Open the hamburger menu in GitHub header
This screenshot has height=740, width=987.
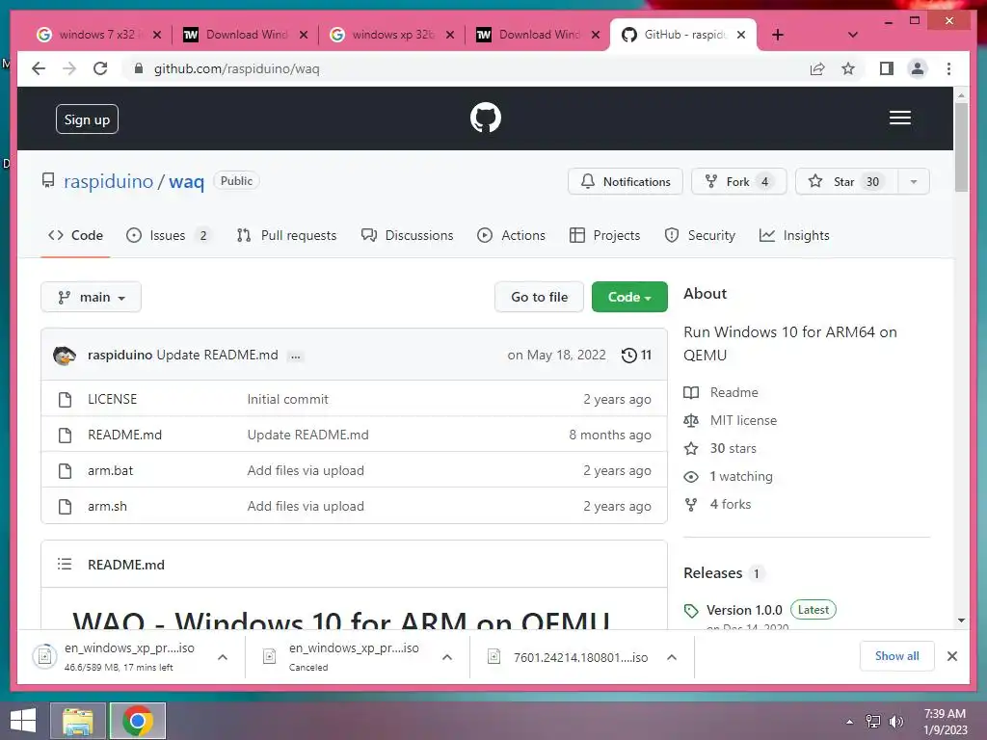tap(899, 118)
